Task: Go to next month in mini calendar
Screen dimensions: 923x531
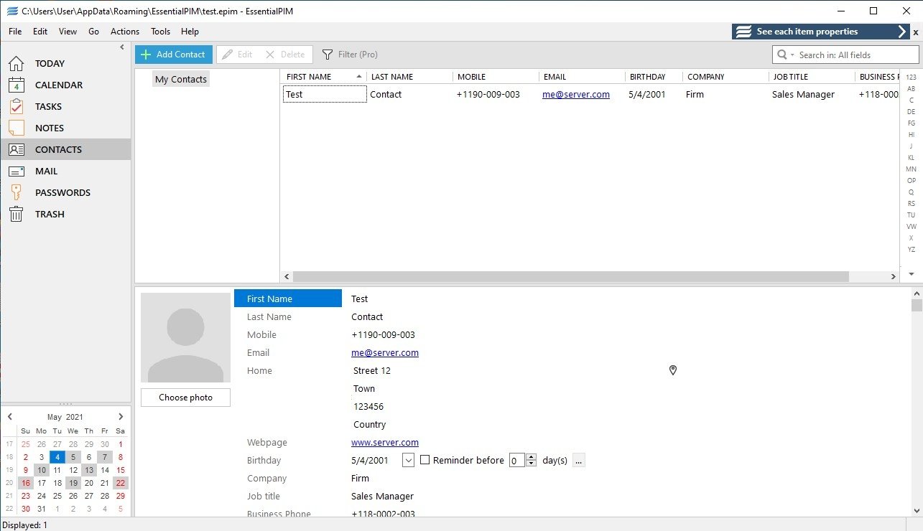Action: (x=121, y=416)
